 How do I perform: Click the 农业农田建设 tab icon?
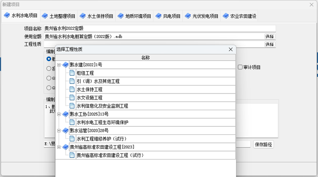[x=226, y=16]
